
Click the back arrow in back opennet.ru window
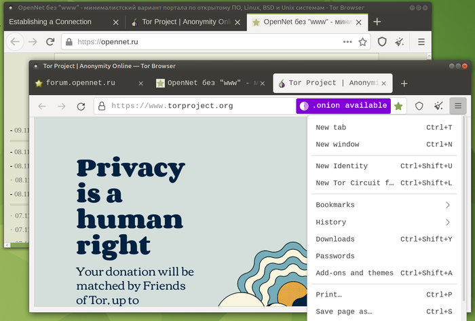[15, 42]
